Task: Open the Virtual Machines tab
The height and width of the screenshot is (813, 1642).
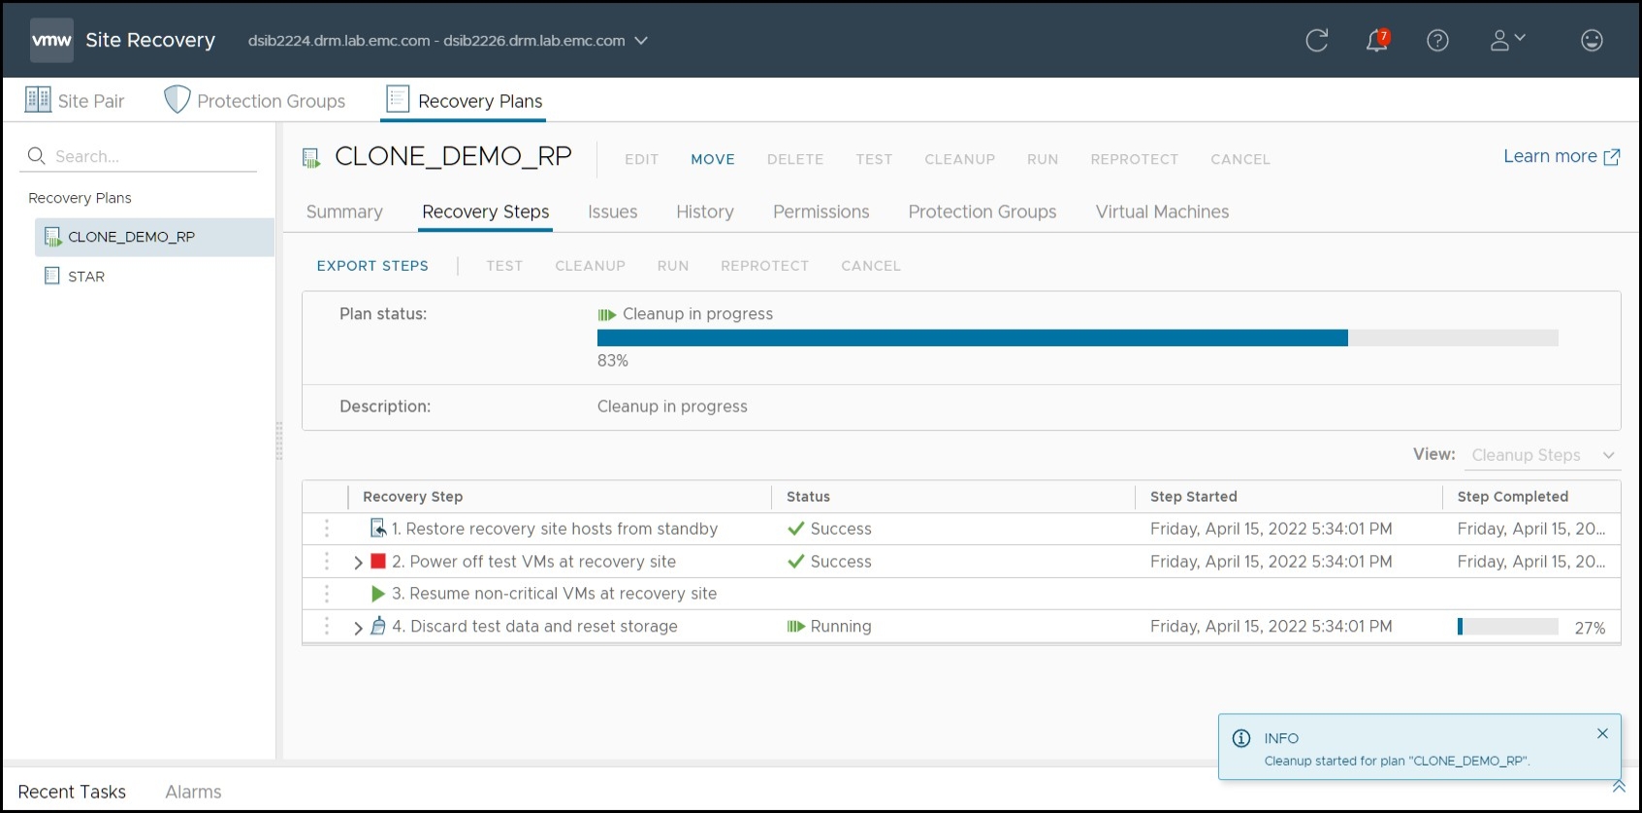Action: coord(1162,211)
